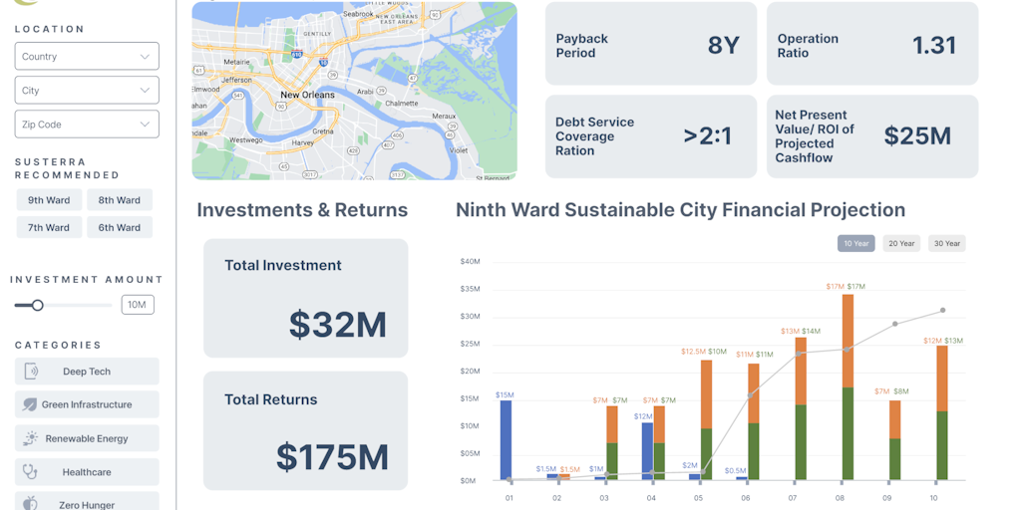Click the stacked bar for year 10

point(942,413)
